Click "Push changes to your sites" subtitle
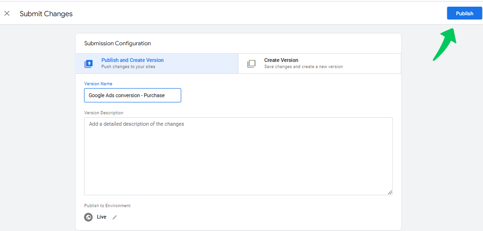This screenshot has width=483, height=231. [x=128, y=67]
